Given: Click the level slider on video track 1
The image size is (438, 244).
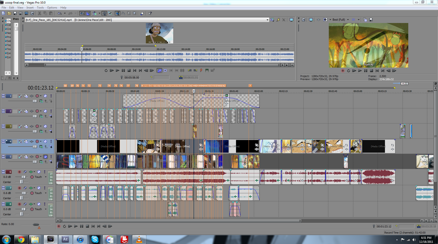Looking at the screenshot, I should (x=35, y=101).
